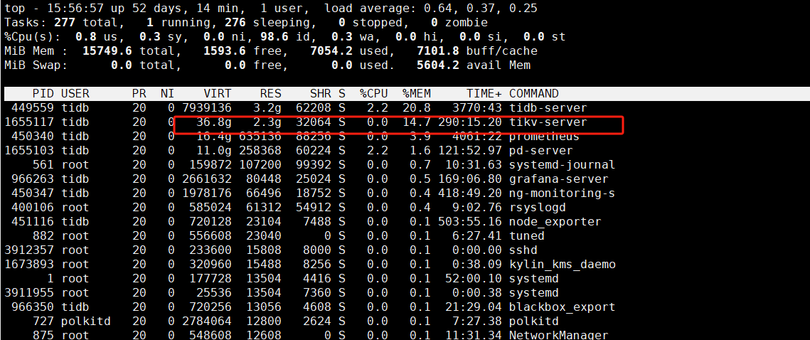Click the VIRT column header
810x340 pixels.
point(218,93)
